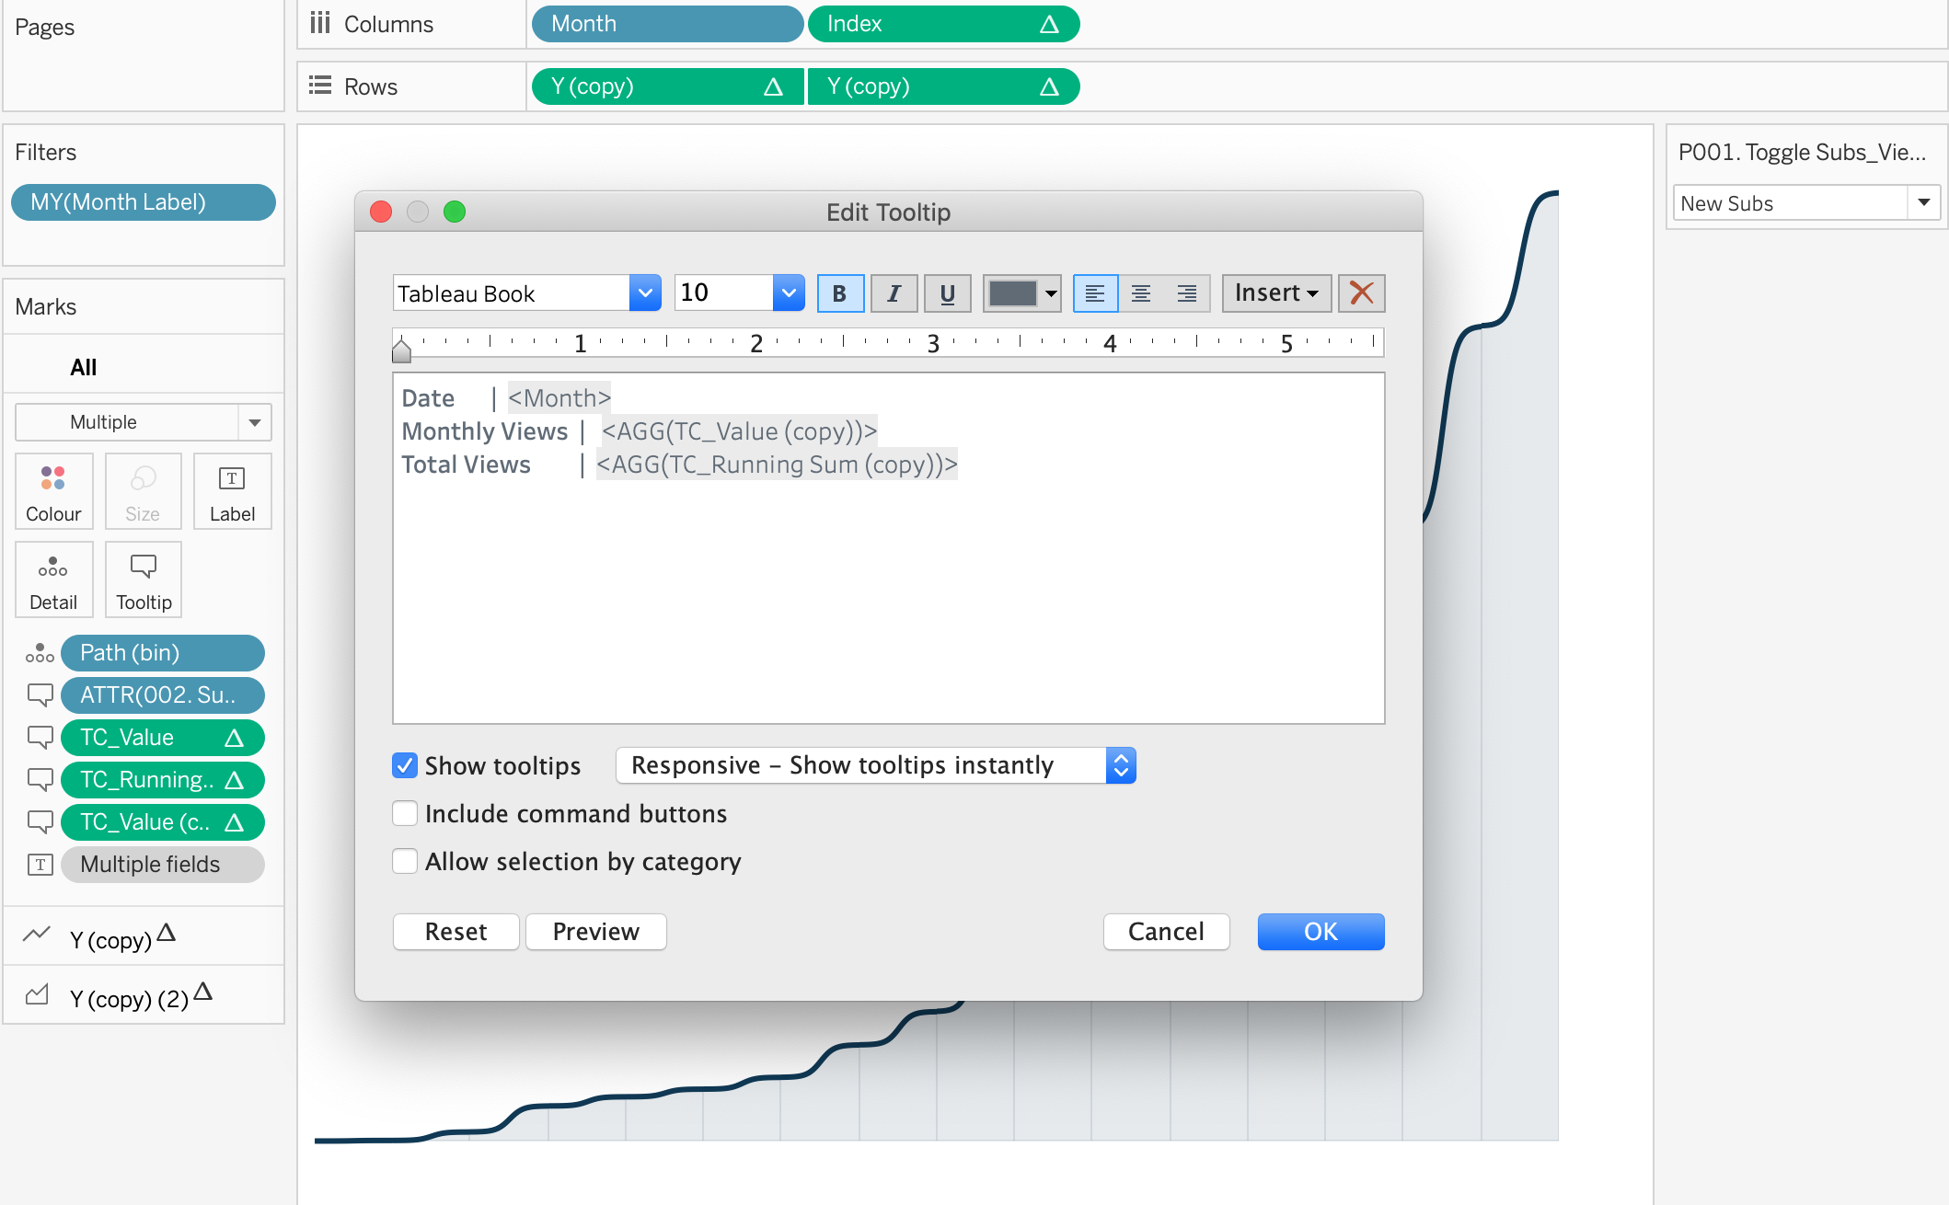Screen dimensions: 1949x1205
Task: Open the Colour marks card
Action: coord(53,491)
